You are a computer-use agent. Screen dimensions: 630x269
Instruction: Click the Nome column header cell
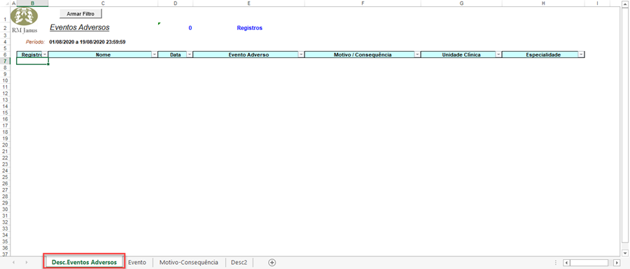[x=103, y=54]
